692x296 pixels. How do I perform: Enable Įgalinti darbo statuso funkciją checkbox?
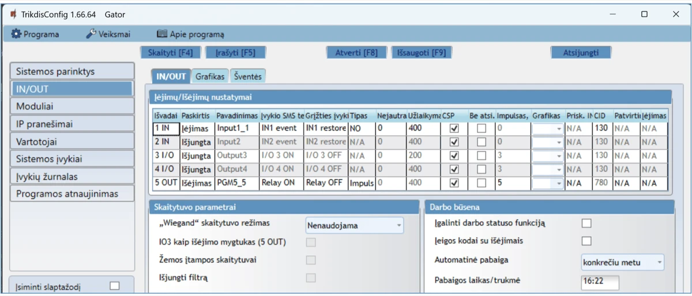(586, 223)
